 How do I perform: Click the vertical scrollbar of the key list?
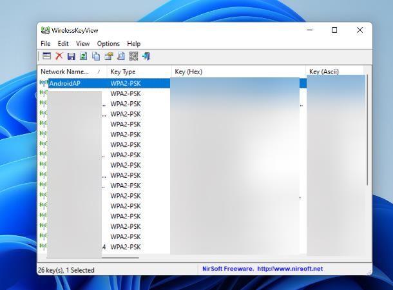pyautogui.click(x=367, y=130)
